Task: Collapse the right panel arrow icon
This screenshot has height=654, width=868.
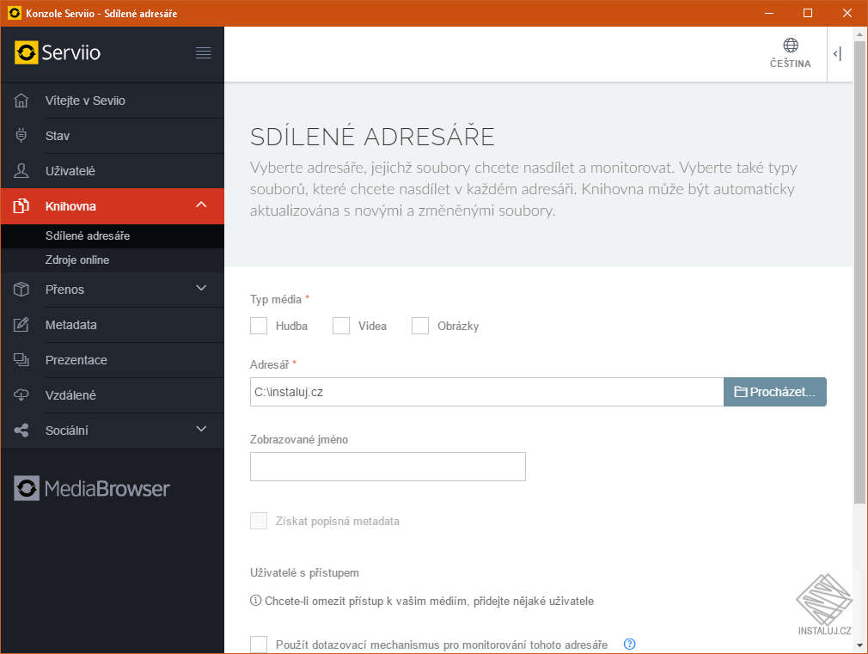Action: click(837, 54)
